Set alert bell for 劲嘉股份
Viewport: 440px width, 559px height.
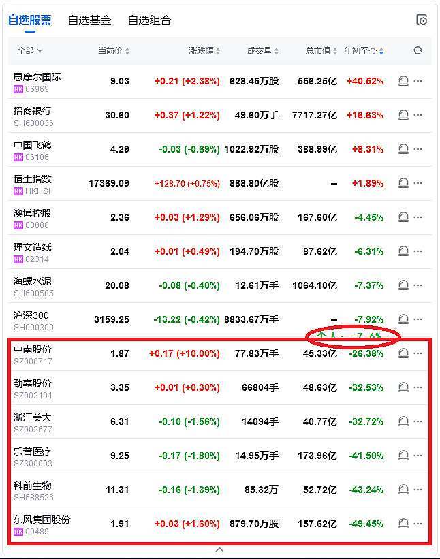pyautogui.click(x=403, y=387)
